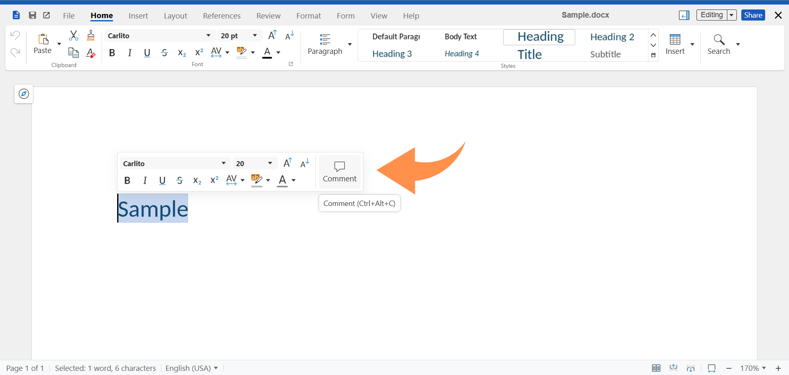Screen dimensions: 789x375
Task: Open the English (USA) language dropdown
Action: click(x=192, y=368)
